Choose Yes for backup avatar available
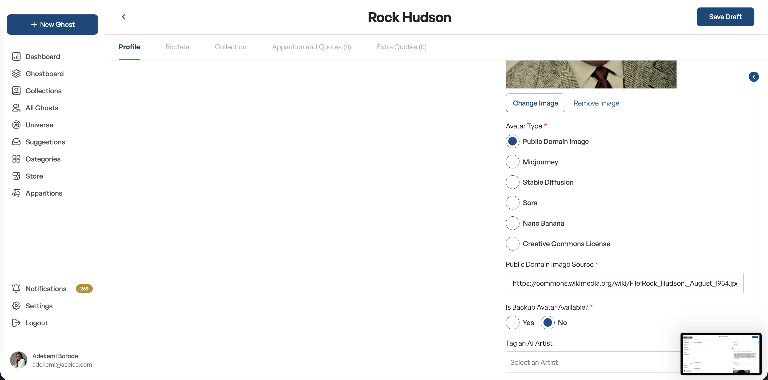Viewport: 768px width, 380px height. pos(512,322)
